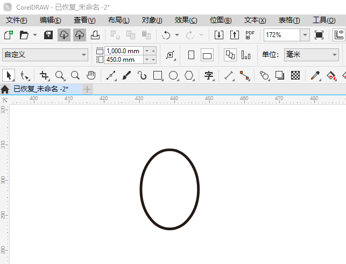Open the 文件(F) menu
346x264 pixels.
click(x=16, y=20)
